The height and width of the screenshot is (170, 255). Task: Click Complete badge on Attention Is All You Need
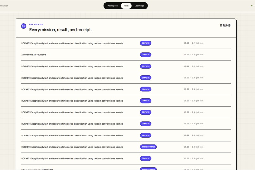(x=146, y=55)
